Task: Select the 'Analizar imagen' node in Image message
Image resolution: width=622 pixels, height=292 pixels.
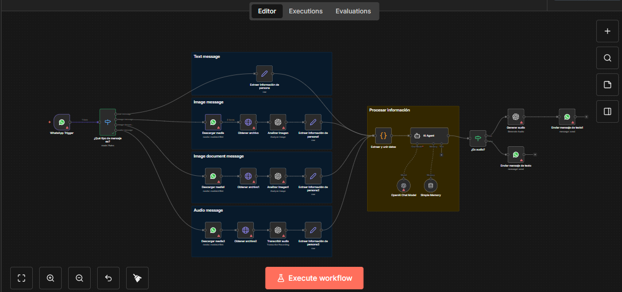Action: coord(278,122)
